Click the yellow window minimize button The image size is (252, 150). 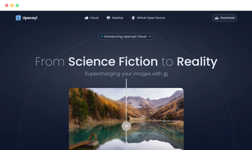tap(12, 5)
